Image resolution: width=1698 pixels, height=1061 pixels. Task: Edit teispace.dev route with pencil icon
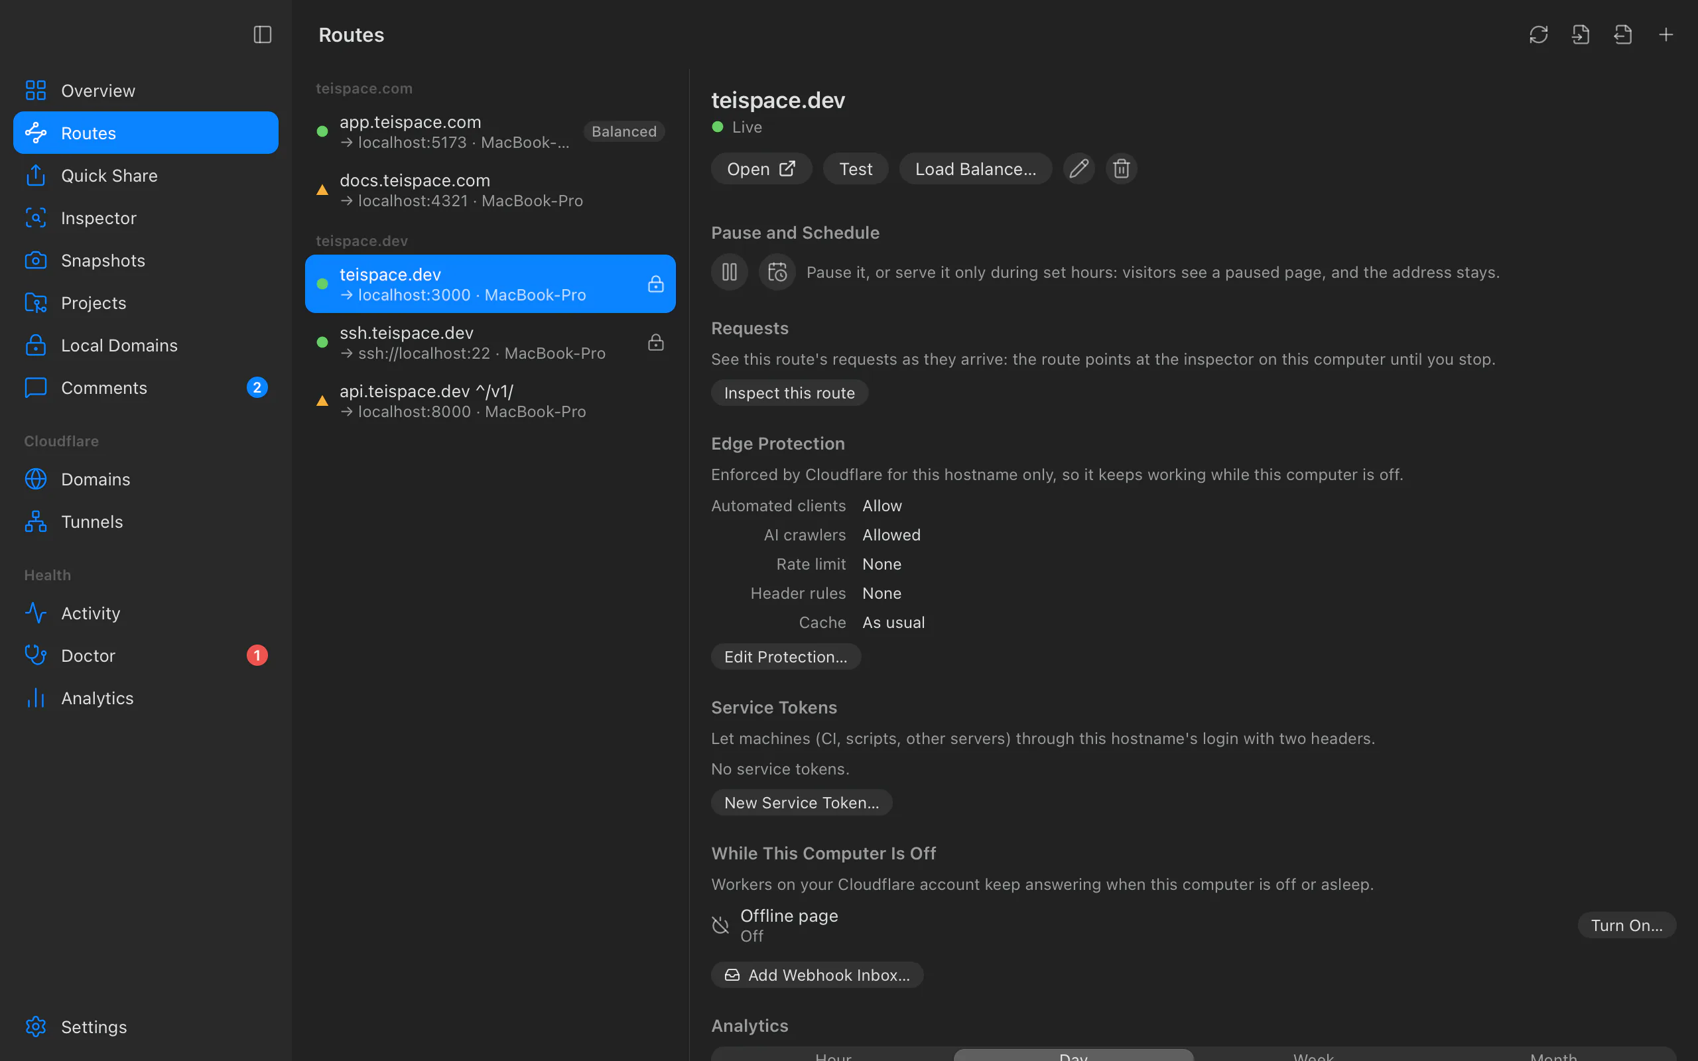(1078, 168)
